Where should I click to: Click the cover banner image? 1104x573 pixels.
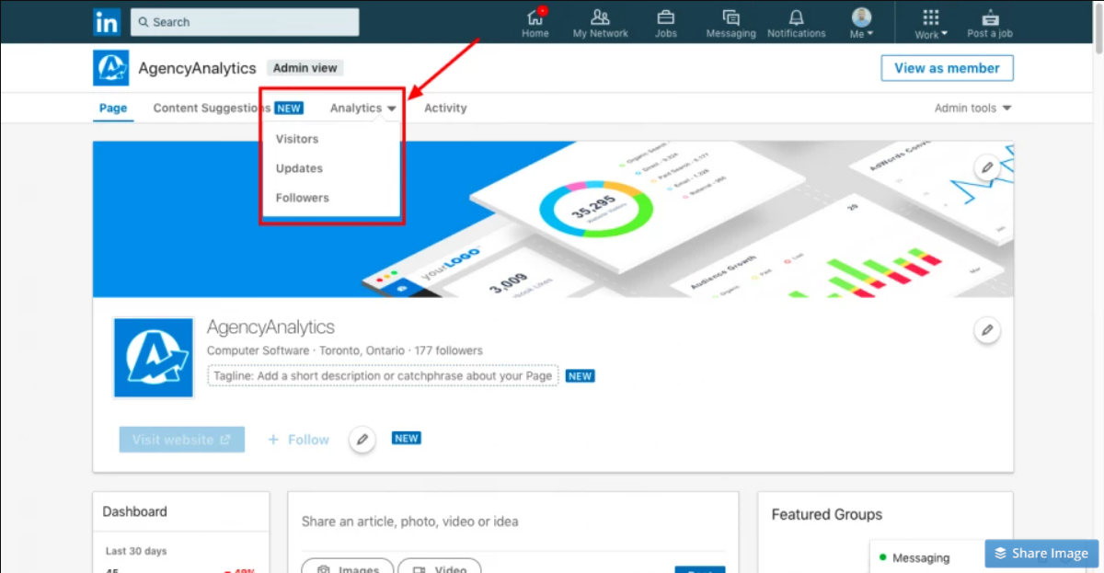(553, 219)
